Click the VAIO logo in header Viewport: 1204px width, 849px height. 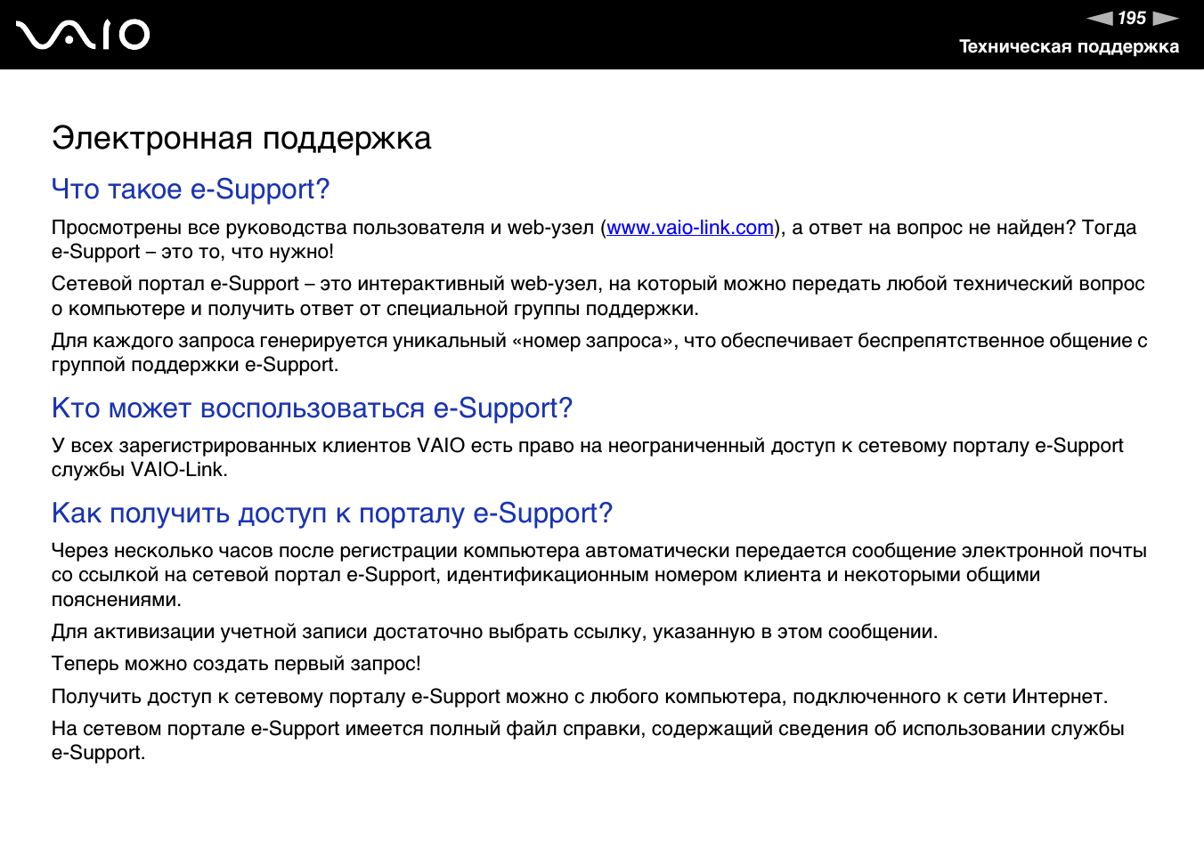(83, 35)
